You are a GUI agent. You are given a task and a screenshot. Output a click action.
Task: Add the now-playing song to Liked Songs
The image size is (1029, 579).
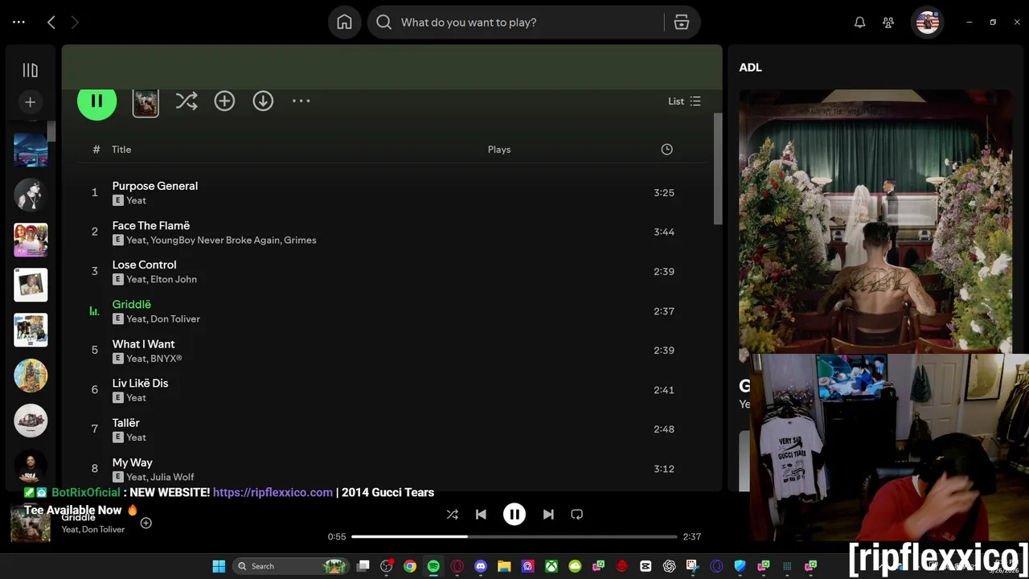146,524
